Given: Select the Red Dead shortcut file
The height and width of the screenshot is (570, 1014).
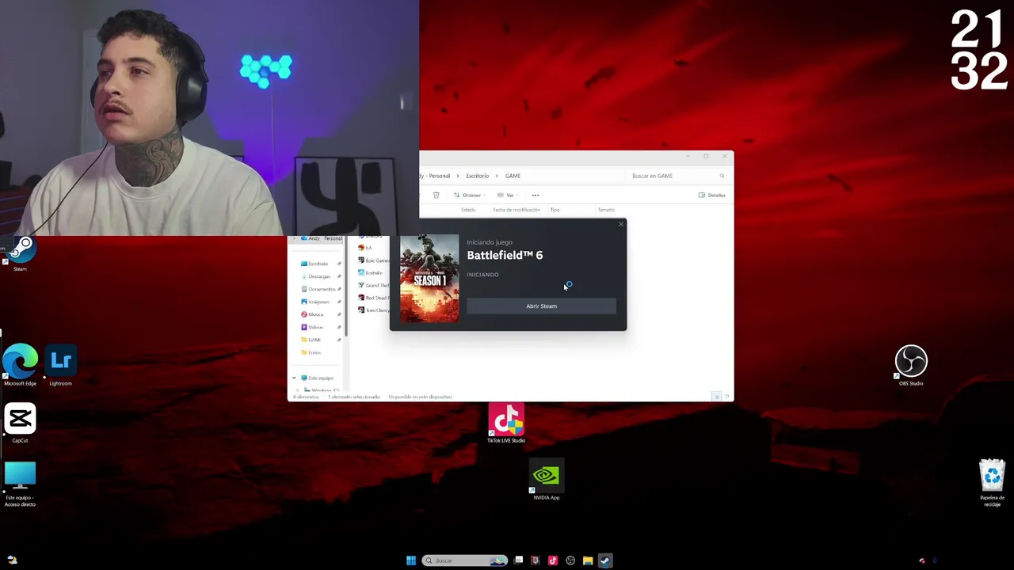Looking at the screenshot, I should (x=372, y=298).
